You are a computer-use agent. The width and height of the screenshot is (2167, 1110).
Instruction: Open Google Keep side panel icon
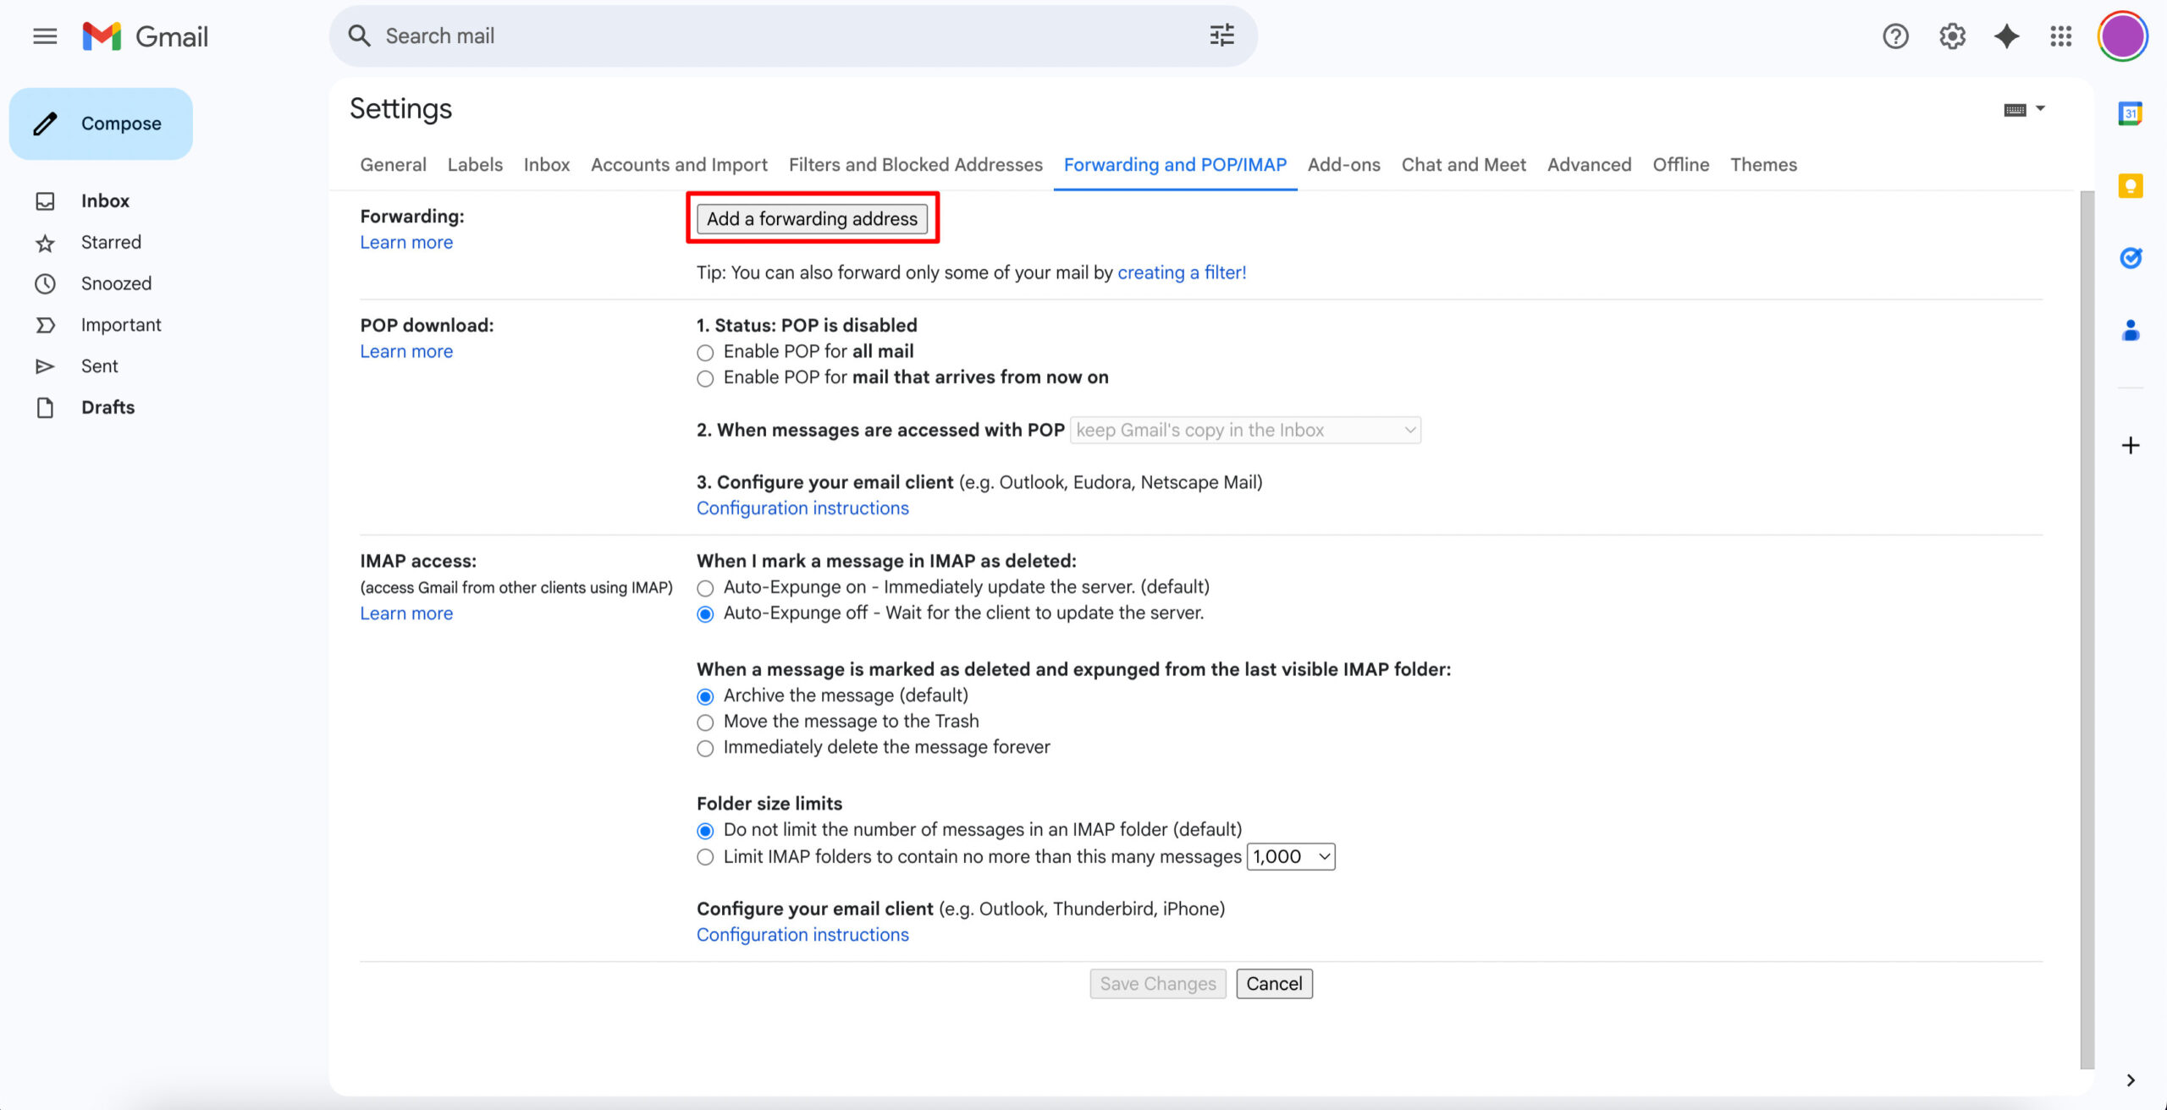[x=2130, y=185]
